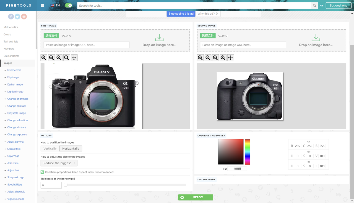
Task: Click the RGB blue value field
Action: coord(322,146)
